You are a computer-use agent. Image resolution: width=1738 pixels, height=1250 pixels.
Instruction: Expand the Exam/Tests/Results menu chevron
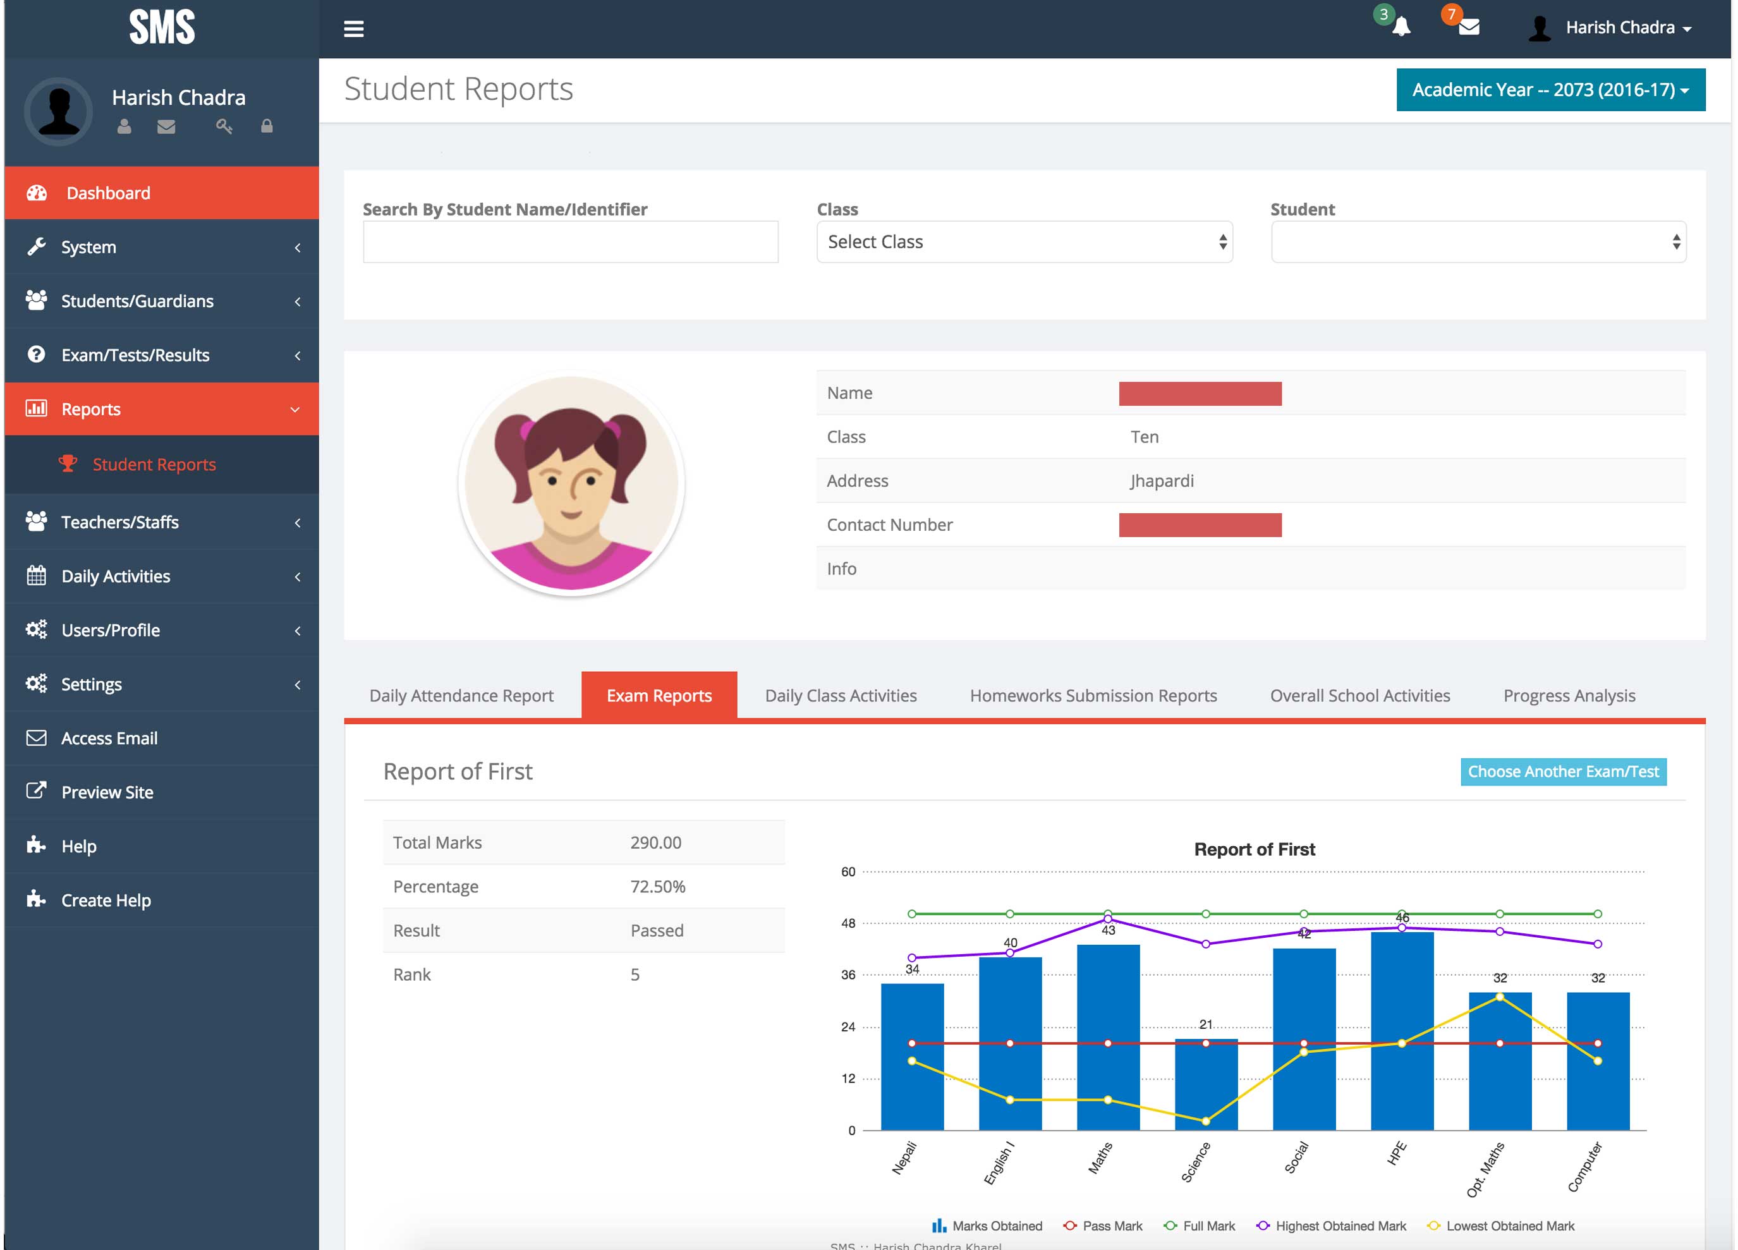tap(297, 355)
